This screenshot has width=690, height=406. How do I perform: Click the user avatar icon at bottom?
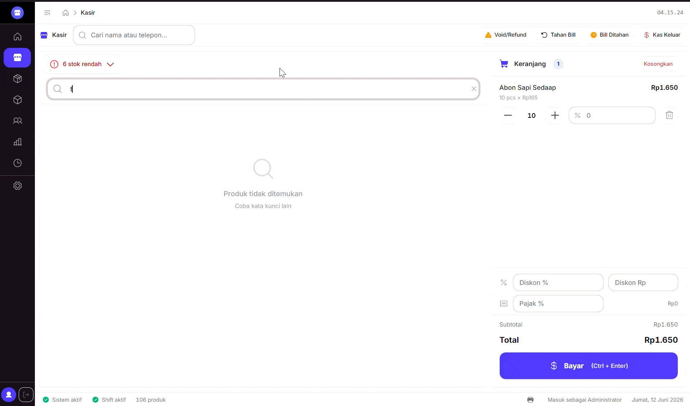[x=9, y=395]
